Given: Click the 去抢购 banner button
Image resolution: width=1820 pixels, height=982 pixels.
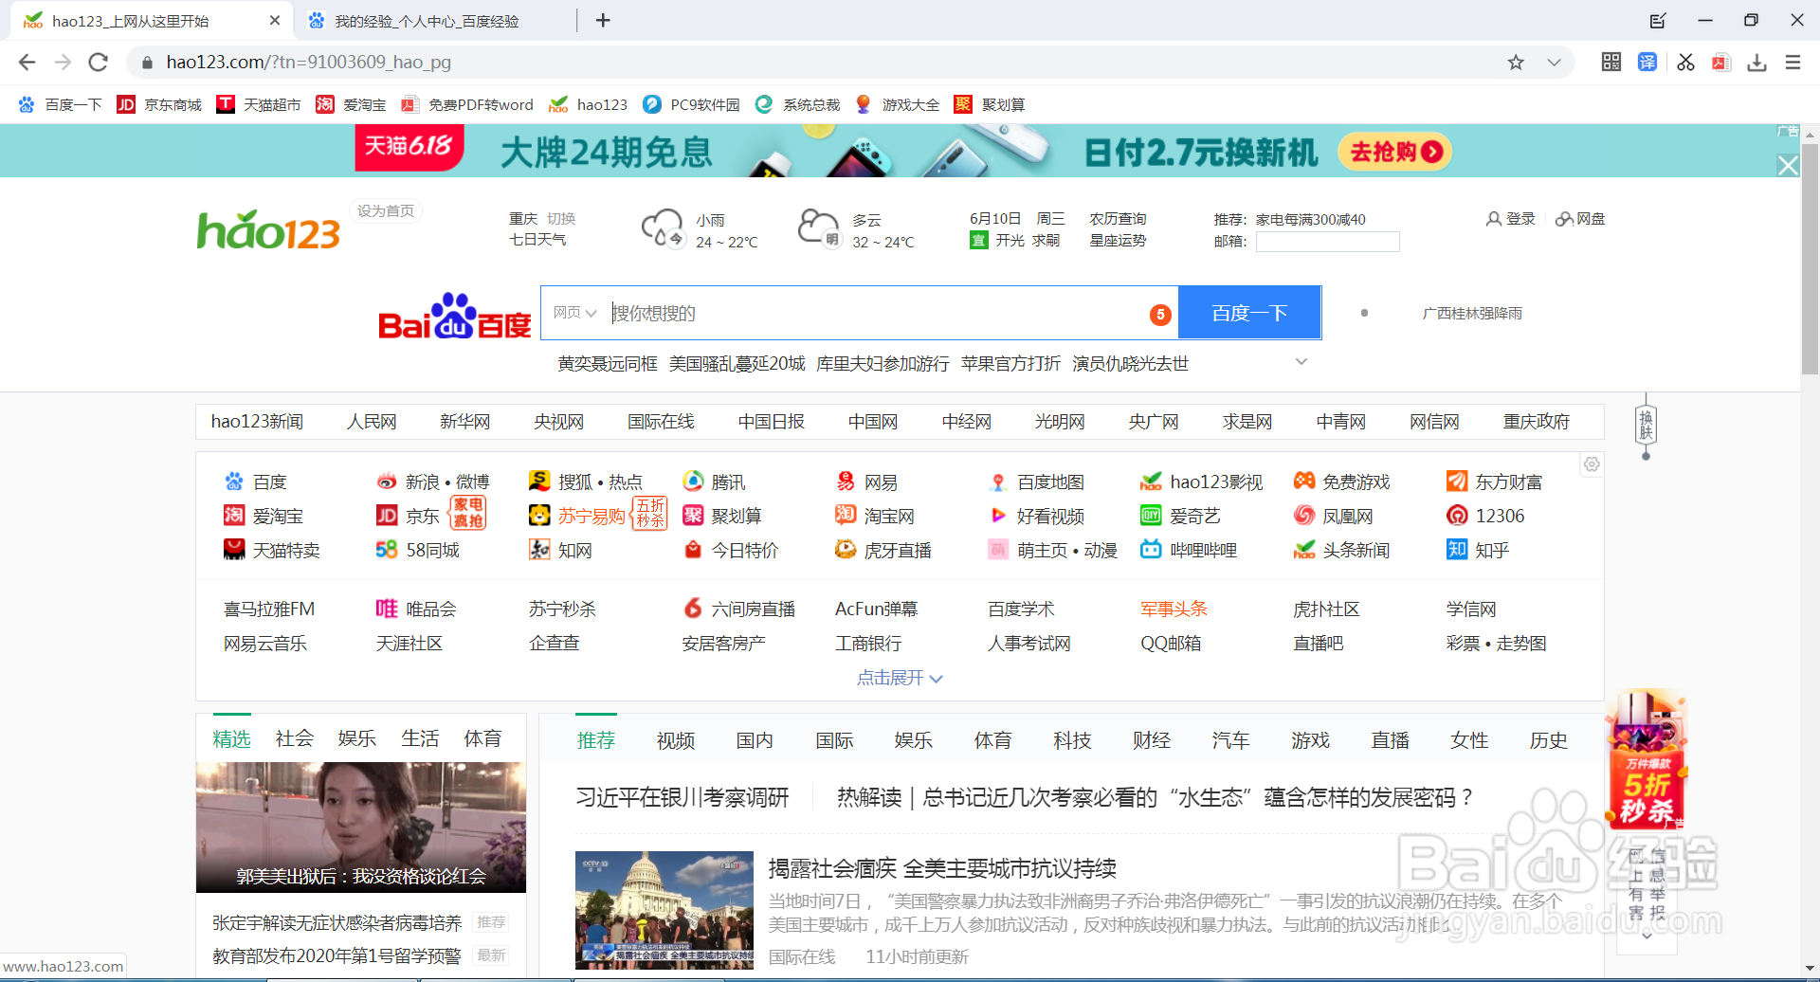Looking at the screenshot, I should click(x=1394, y=152).
